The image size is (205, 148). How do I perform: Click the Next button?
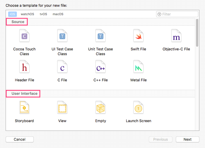188,139
